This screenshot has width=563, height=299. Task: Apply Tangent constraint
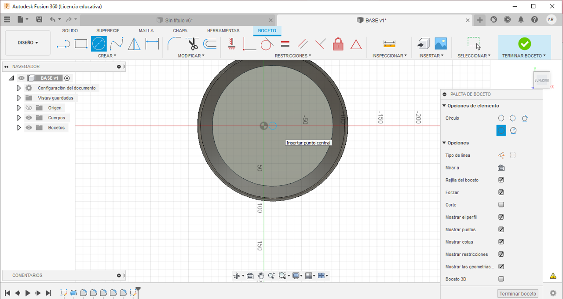tap(267, 44)
